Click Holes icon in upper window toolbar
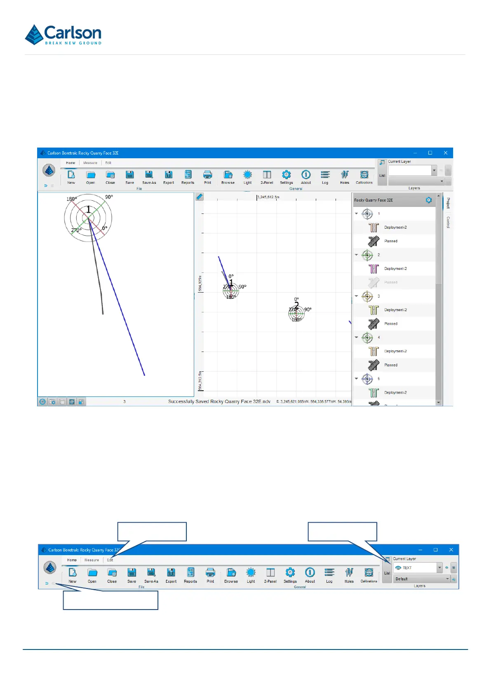The height and width of the screenshot is (694, 491). point(345,175)
